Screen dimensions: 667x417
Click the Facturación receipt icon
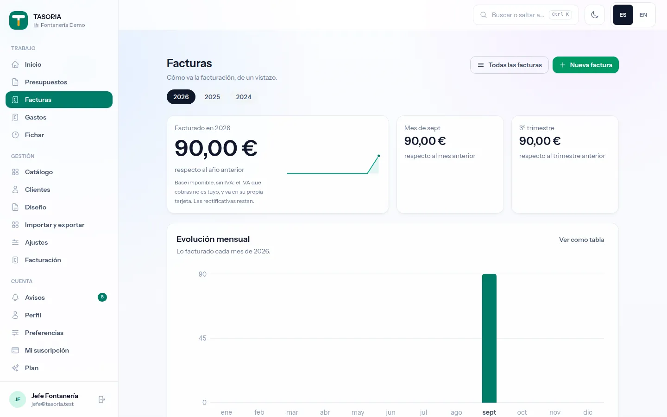tap(15, 260)
